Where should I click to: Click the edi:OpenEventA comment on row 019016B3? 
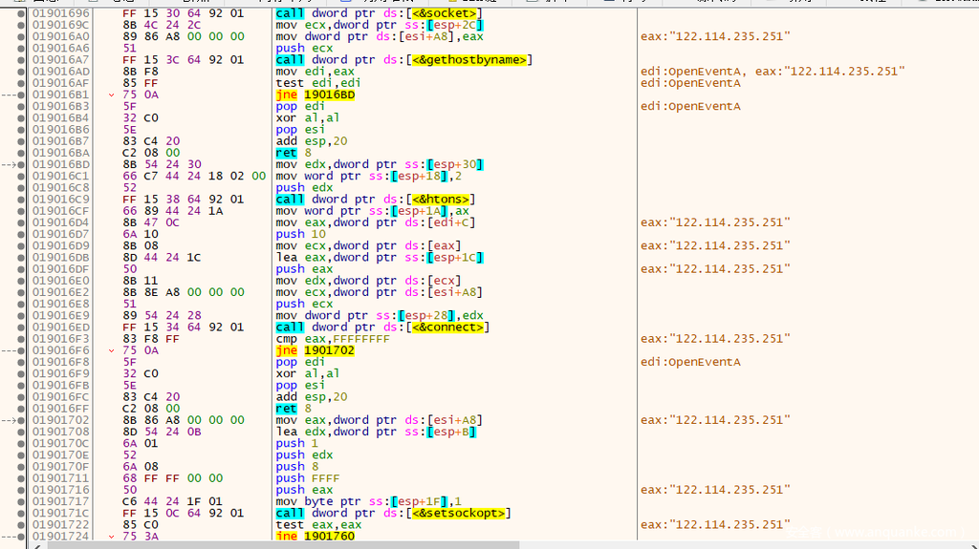(x=690, y=107)
